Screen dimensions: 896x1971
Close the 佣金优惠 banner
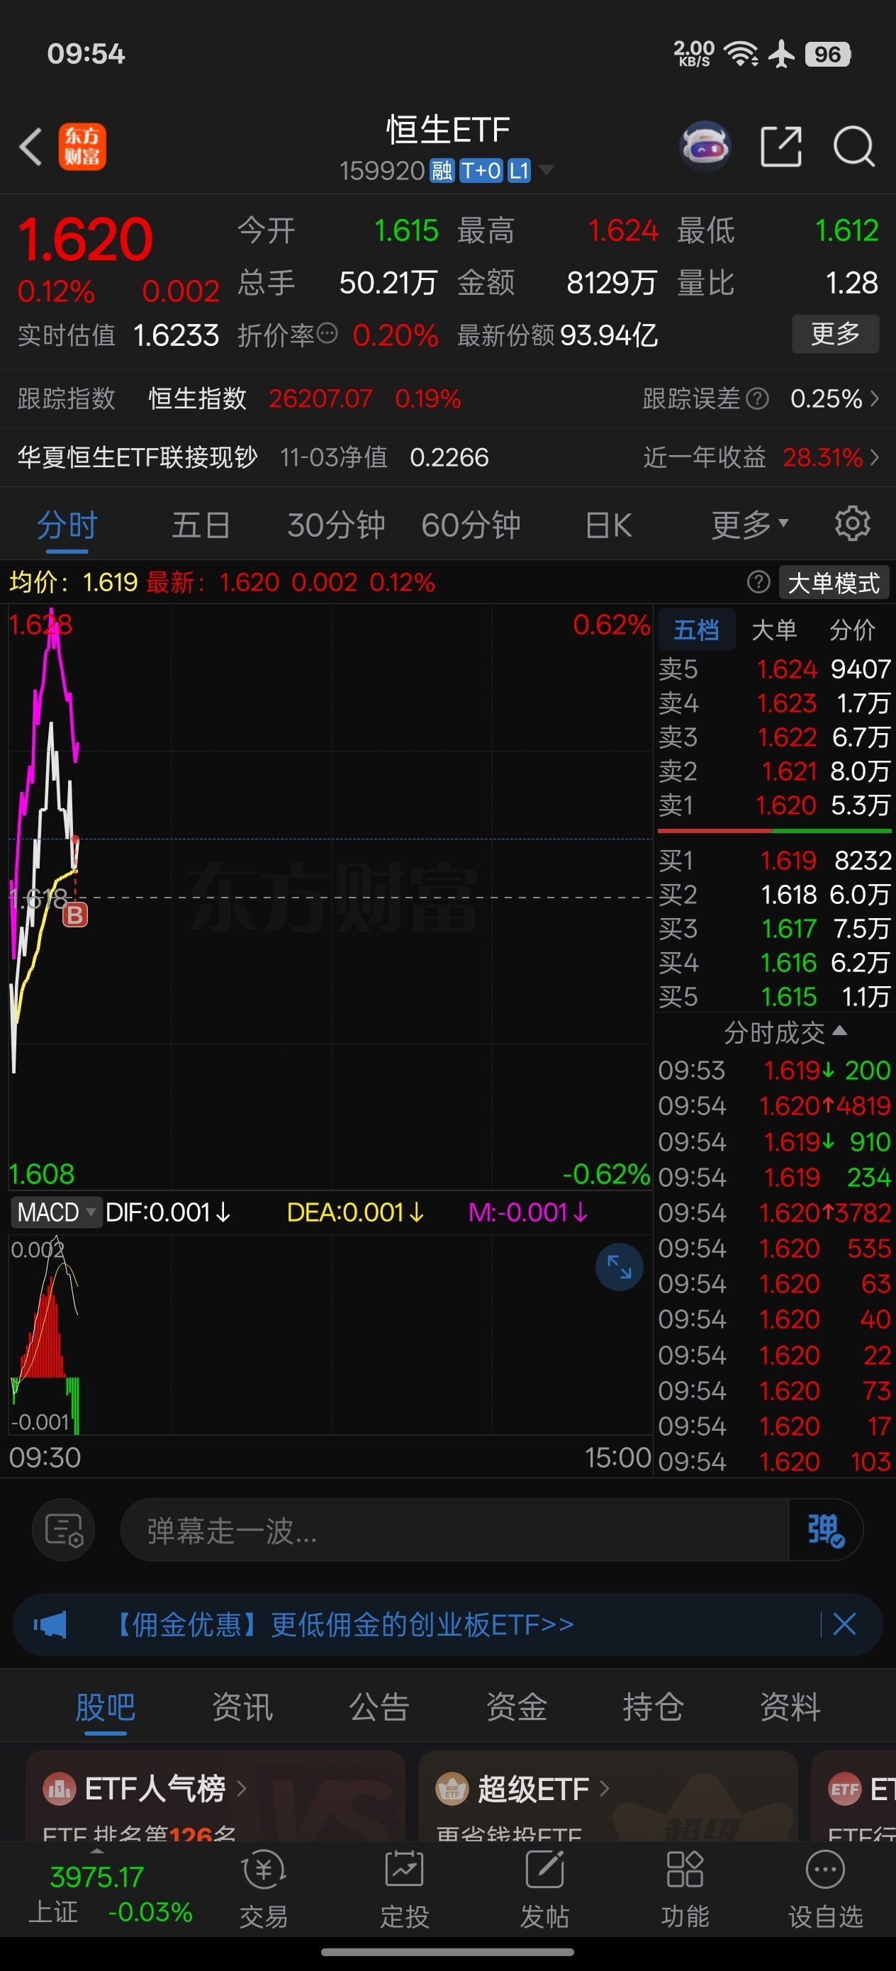[x=845, y=1624]
